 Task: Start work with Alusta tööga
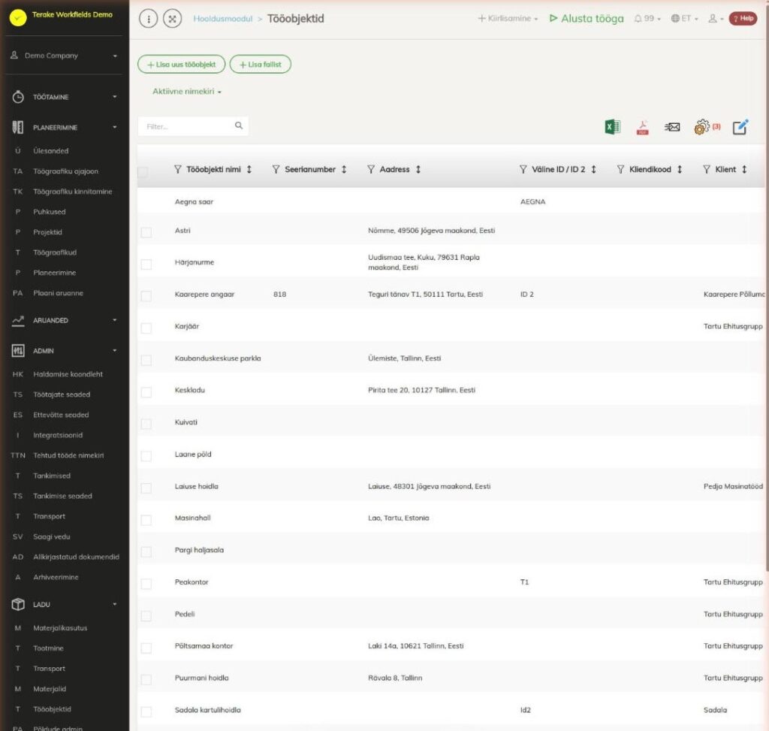[587, 19]
